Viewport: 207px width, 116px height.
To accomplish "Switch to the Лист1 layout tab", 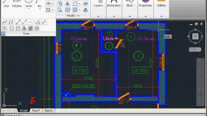I will tap(36, 111).
